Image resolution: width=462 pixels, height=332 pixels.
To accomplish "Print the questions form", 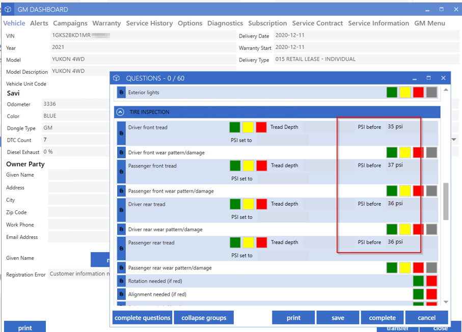I will (293, 318).
